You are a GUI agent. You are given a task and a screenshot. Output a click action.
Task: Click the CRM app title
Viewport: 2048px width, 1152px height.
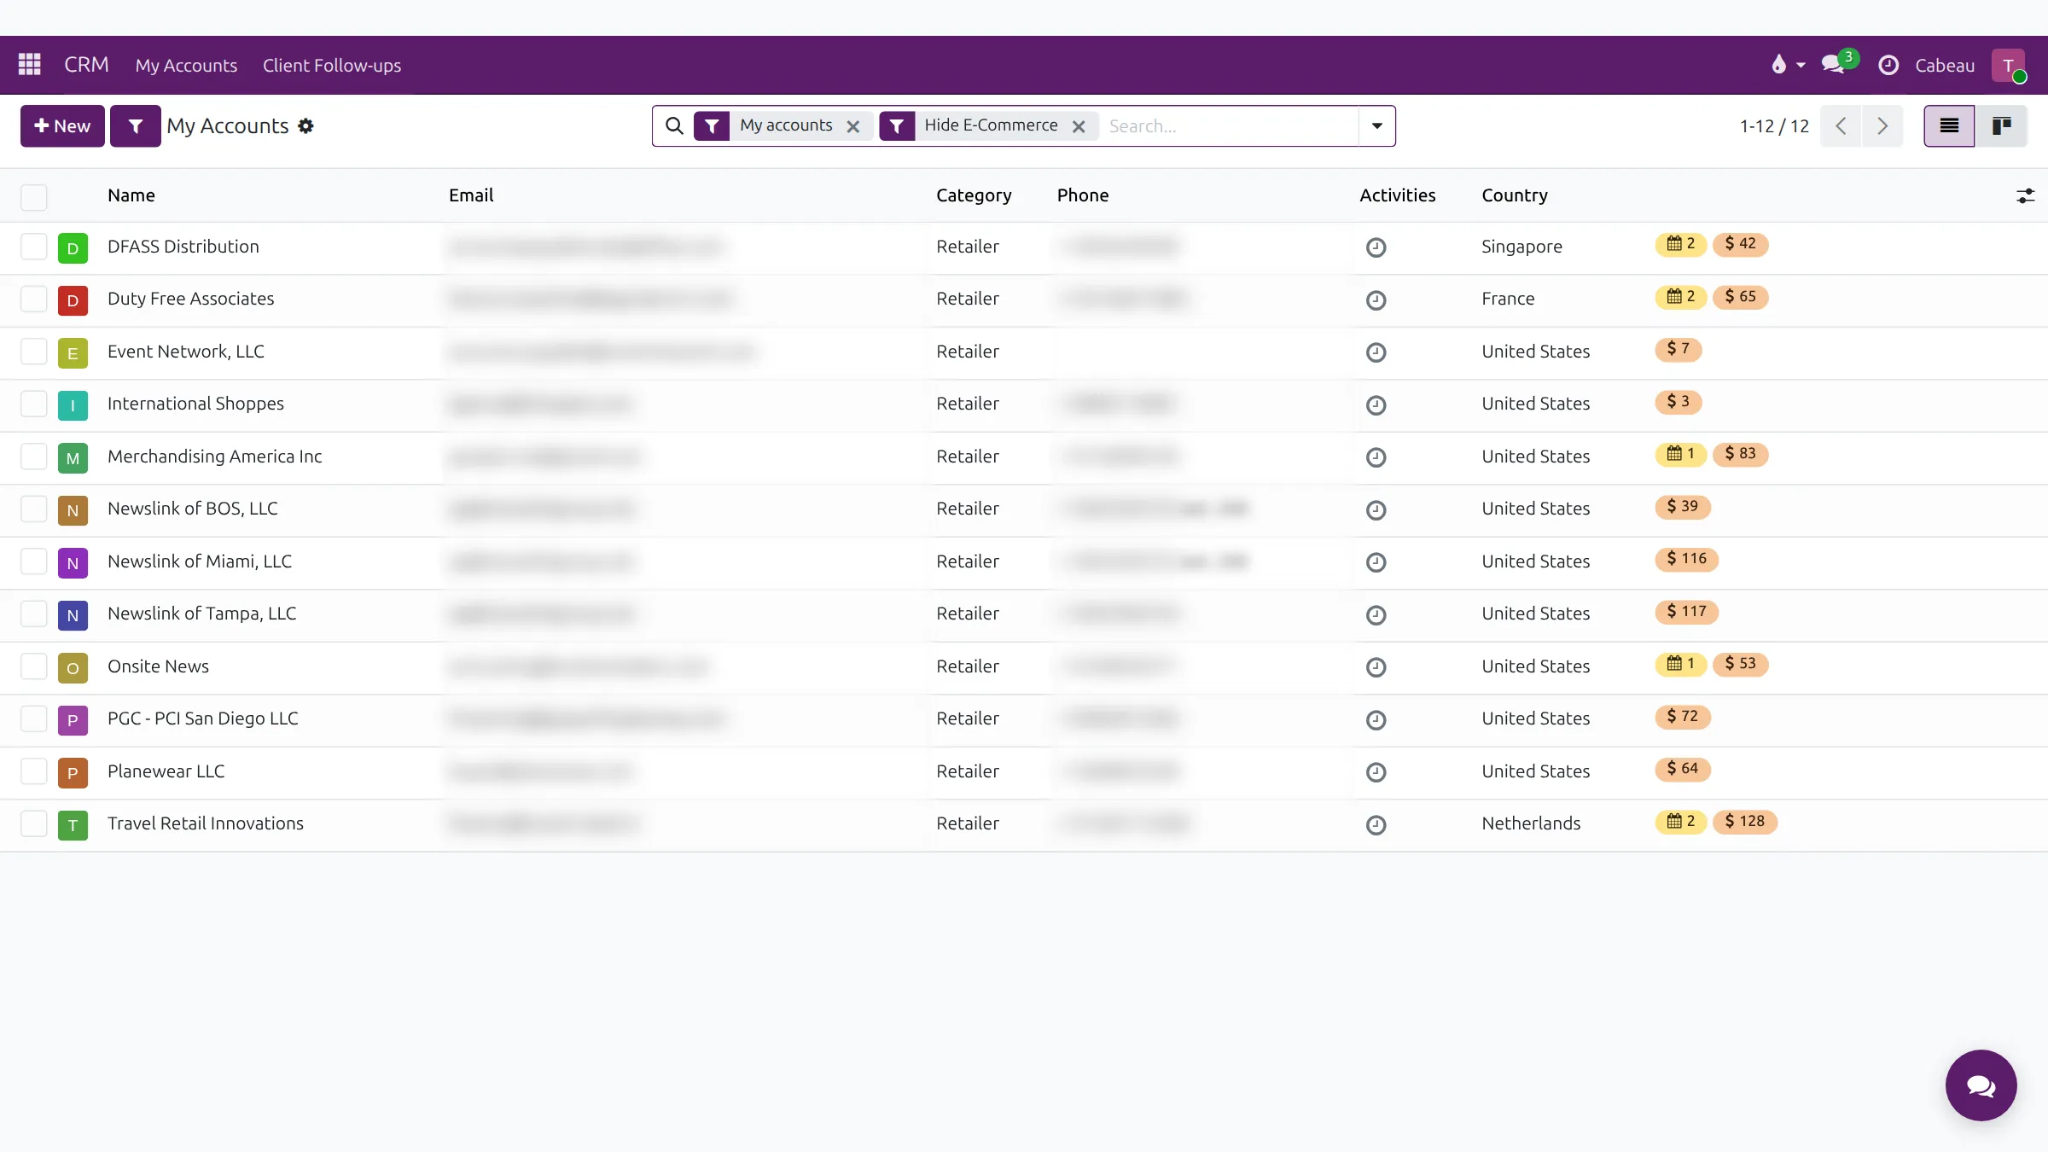pyautogui.click(x=86, y=65)
